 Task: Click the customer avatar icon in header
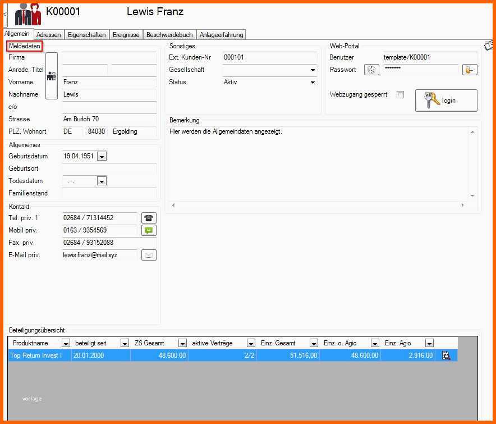(x=27, y=14)
